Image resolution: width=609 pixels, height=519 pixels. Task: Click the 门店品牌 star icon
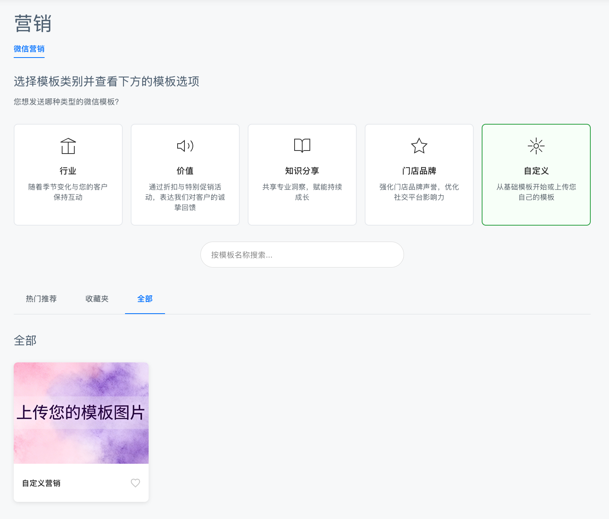tap(419, 146)
